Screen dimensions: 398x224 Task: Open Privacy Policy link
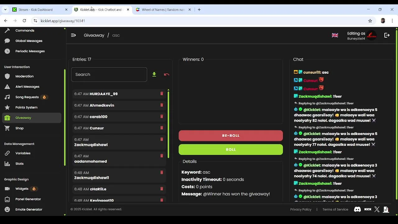[301, 209]
